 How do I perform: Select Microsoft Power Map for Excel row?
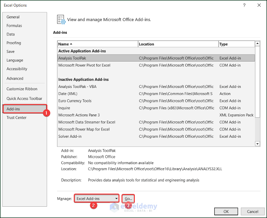pos(156,129)
